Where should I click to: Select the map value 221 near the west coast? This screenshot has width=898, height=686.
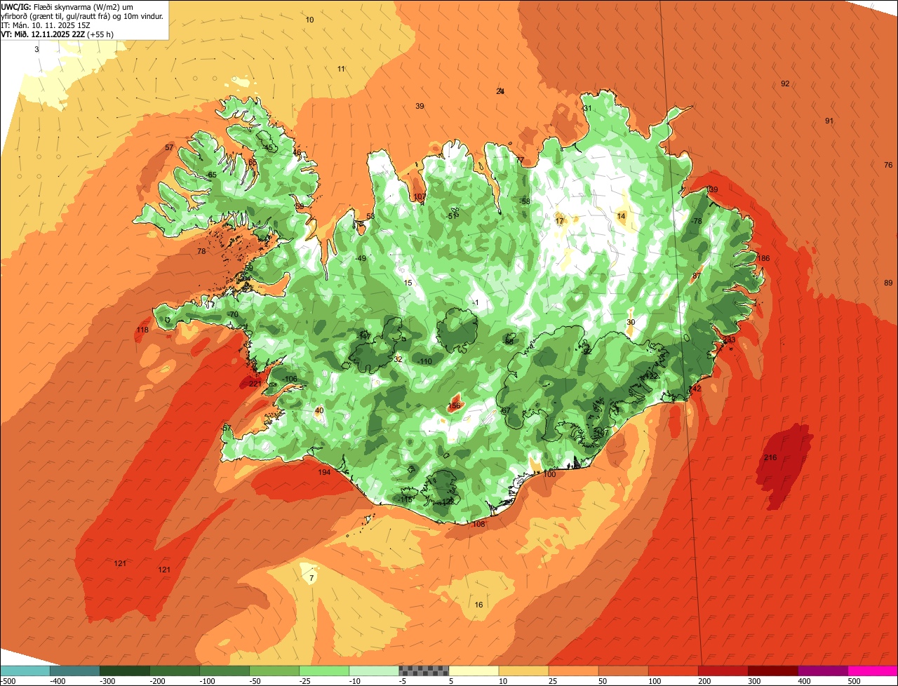click(255, 384)
